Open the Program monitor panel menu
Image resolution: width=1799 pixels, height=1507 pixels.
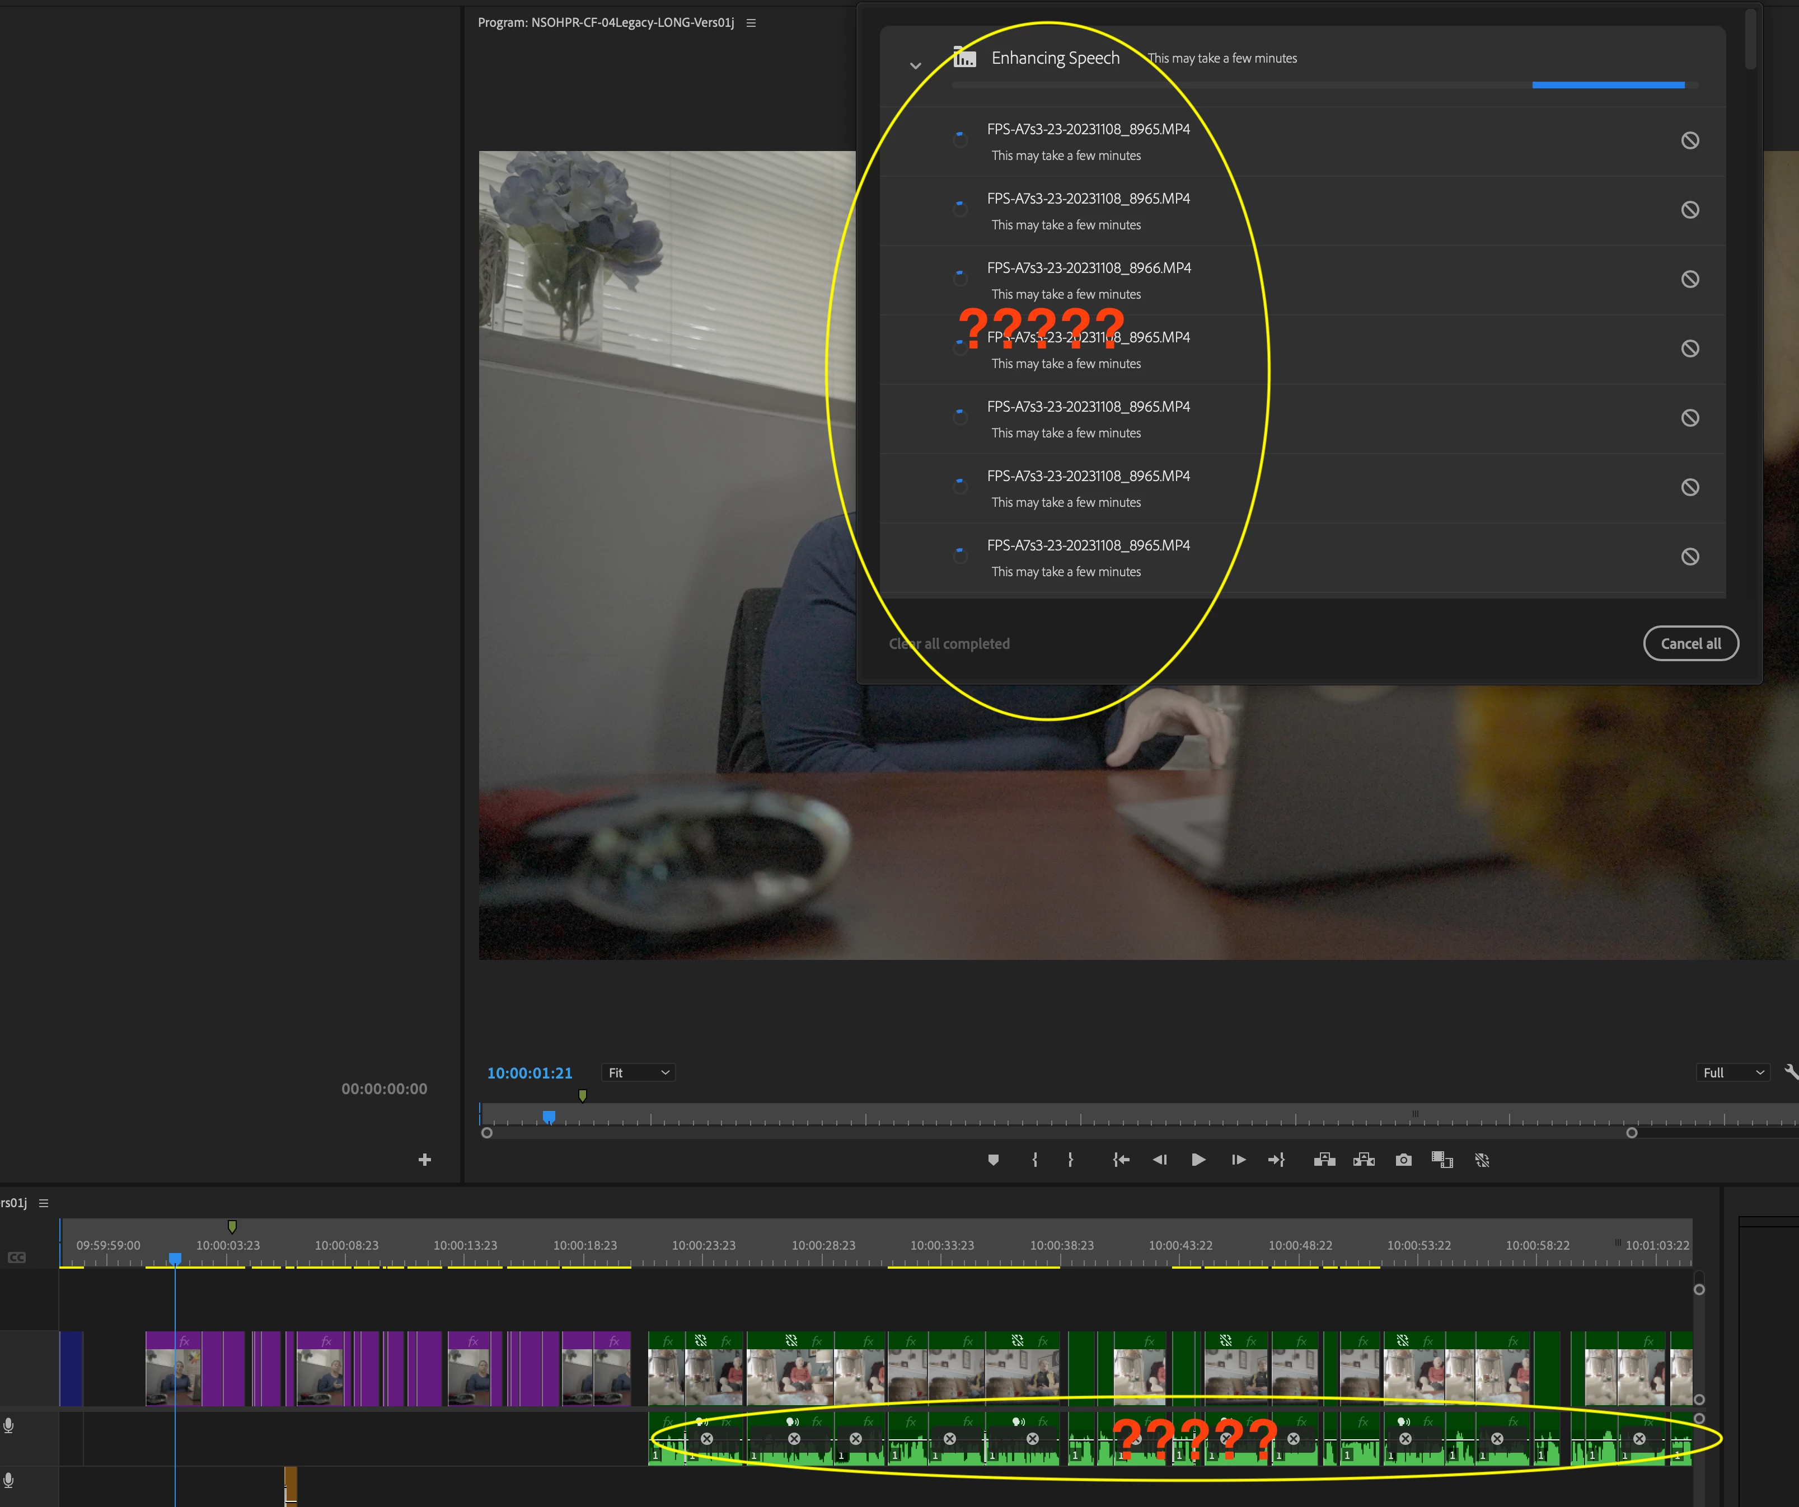pyautogui.click(x=751, y=23)
